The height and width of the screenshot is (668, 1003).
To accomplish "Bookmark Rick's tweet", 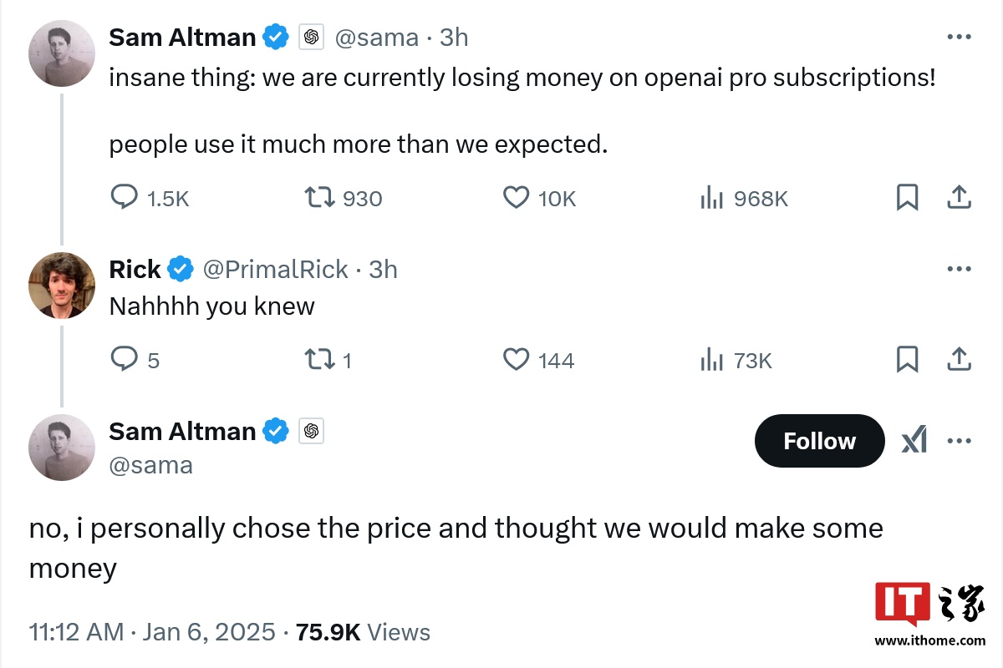I will [907, 360].
